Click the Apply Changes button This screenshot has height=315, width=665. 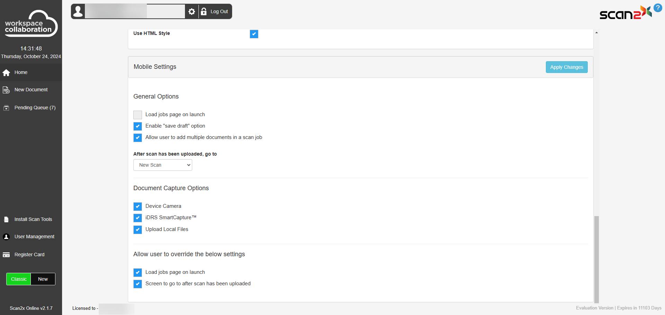click(566, 67)
